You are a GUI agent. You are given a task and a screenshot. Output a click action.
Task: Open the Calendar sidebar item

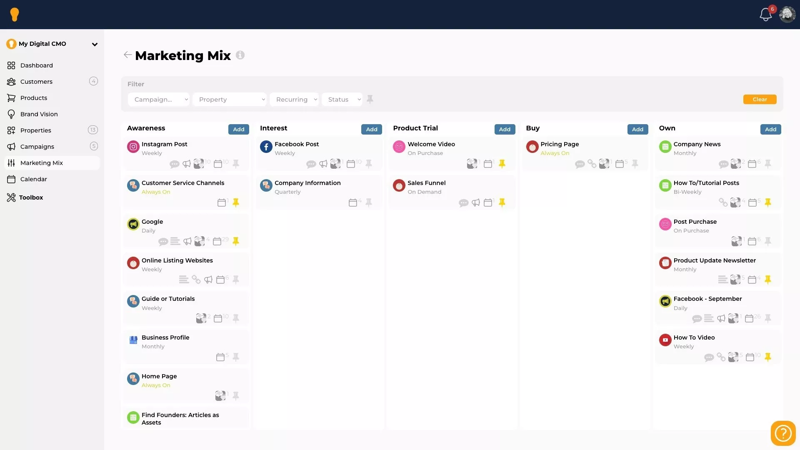(x=33, y=179)
